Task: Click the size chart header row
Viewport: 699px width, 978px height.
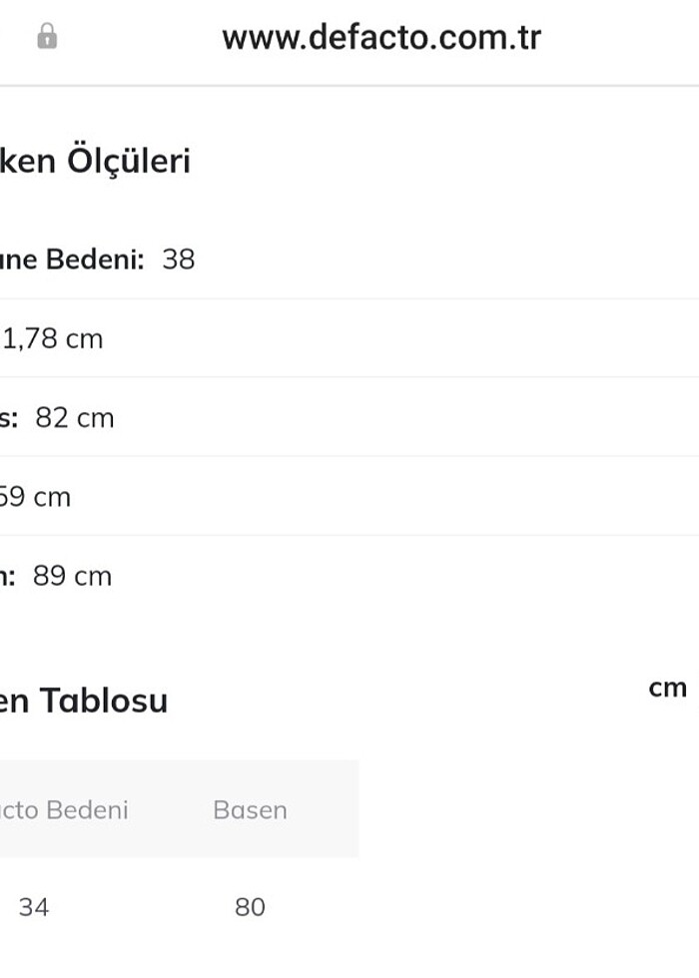Action: tap(180, 810)
